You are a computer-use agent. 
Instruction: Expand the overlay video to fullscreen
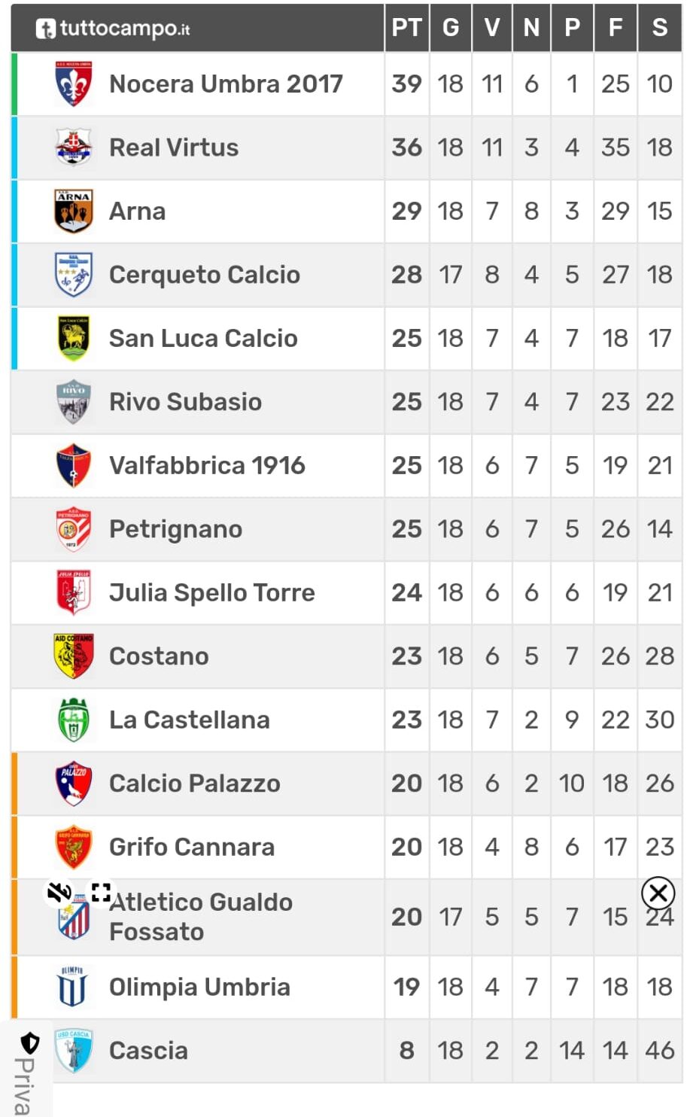click(x=101, y=893)
